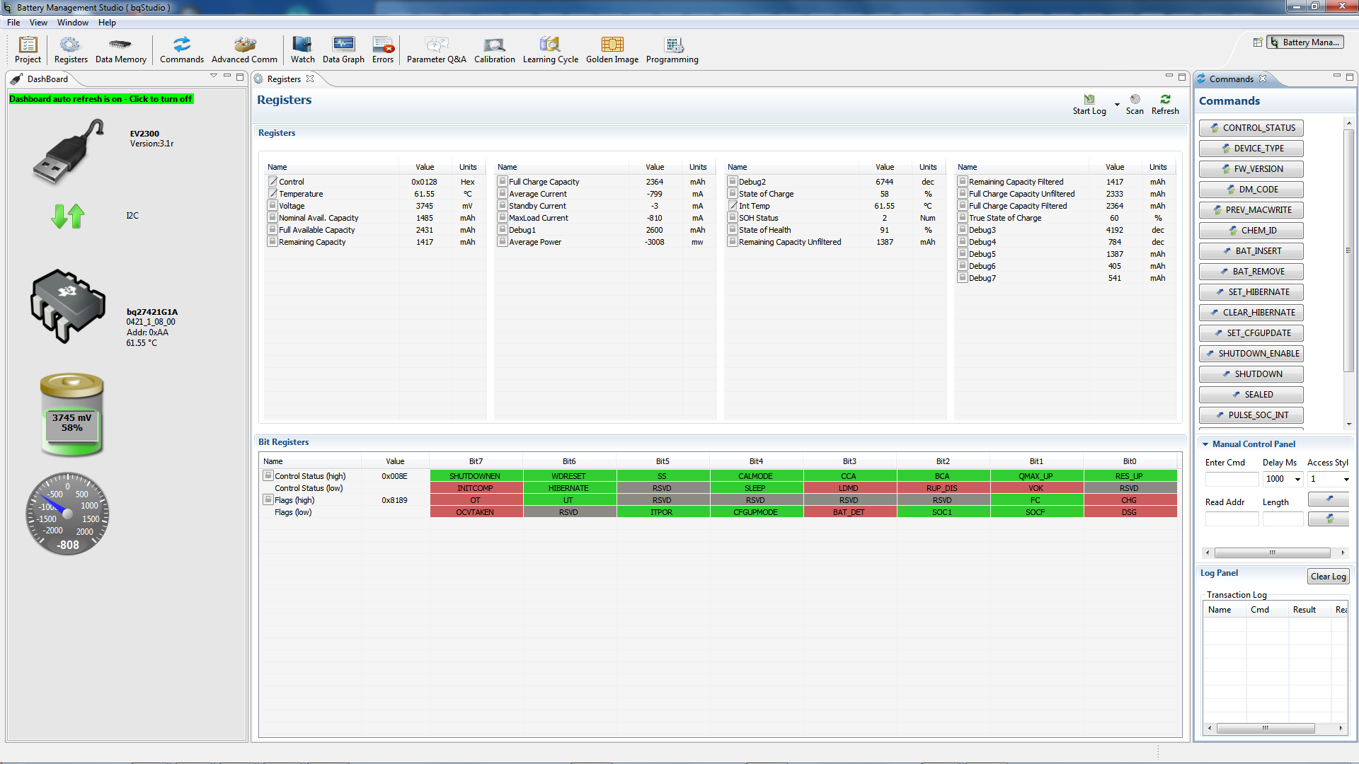Switch to the Commands tab
This screenshot has width=1359, height=764.
1231,79
